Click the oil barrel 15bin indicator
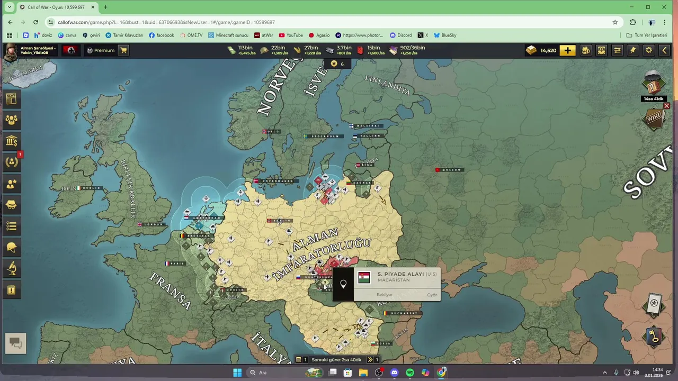678x381 pixels. click(x=371, y=50)
